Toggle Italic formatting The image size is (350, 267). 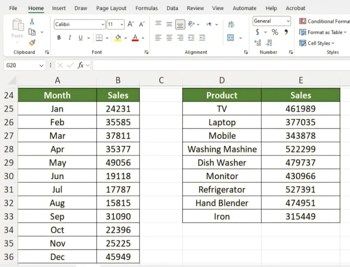70,37
